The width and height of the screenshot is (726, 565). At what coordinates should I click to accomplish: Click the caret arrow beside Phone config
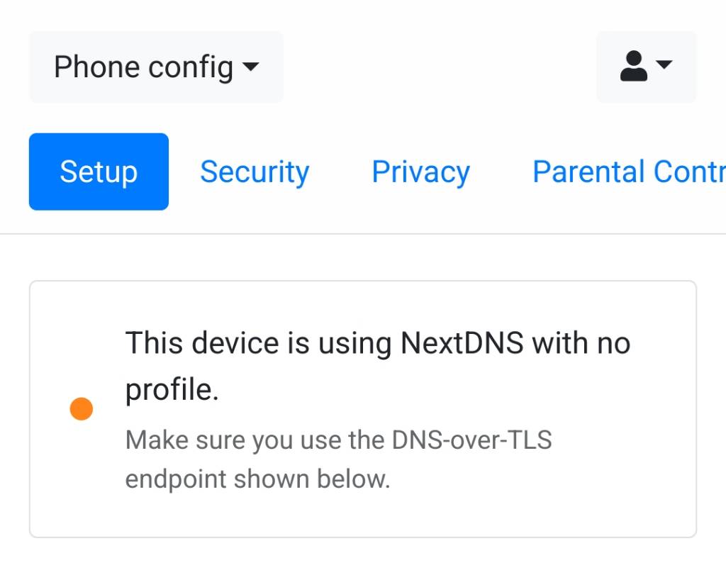coord(250,67)
